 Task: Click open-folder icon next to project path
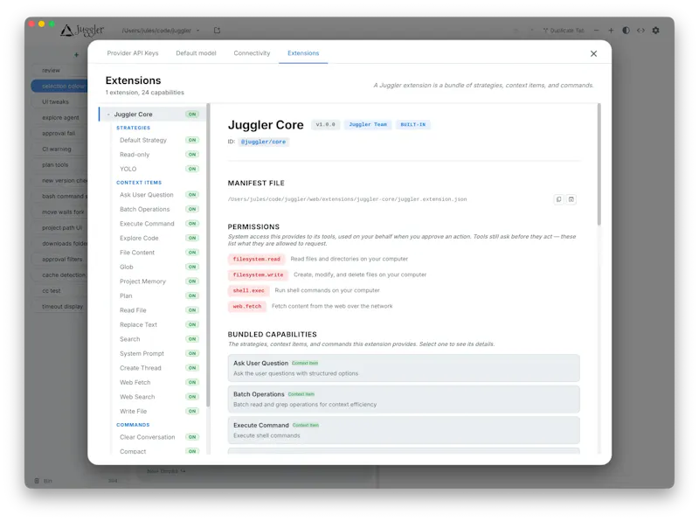click(217, 31)
